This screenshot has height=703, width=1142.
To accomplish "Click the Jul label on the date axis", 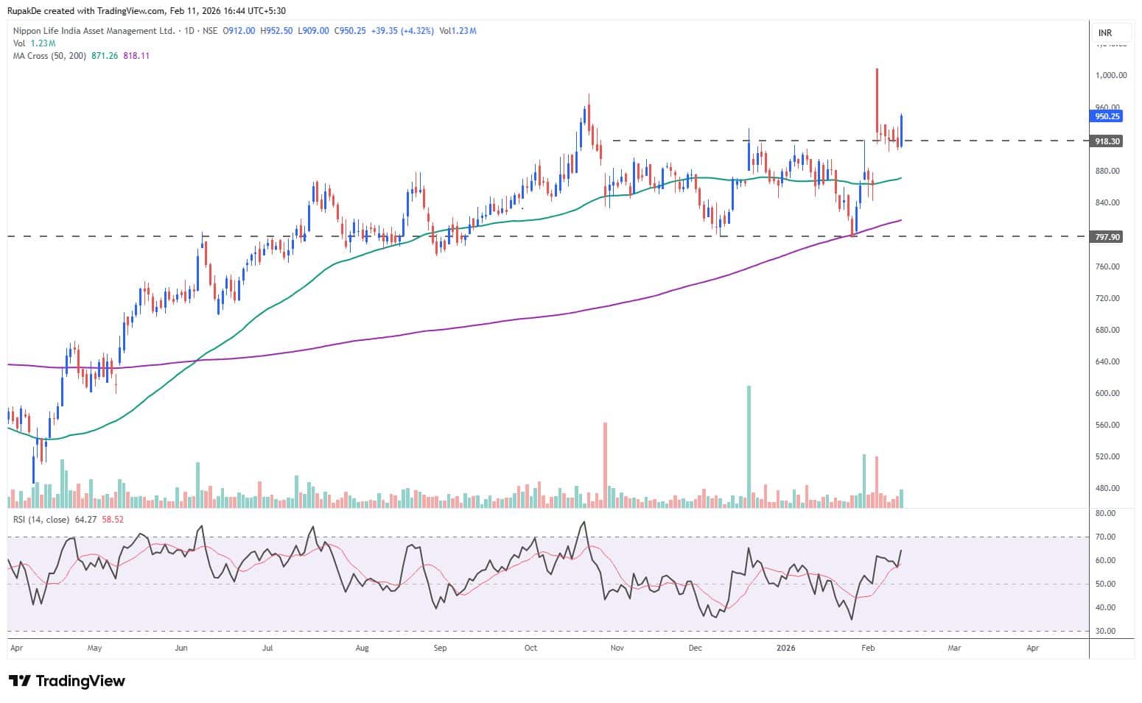I will coord(267,649).
